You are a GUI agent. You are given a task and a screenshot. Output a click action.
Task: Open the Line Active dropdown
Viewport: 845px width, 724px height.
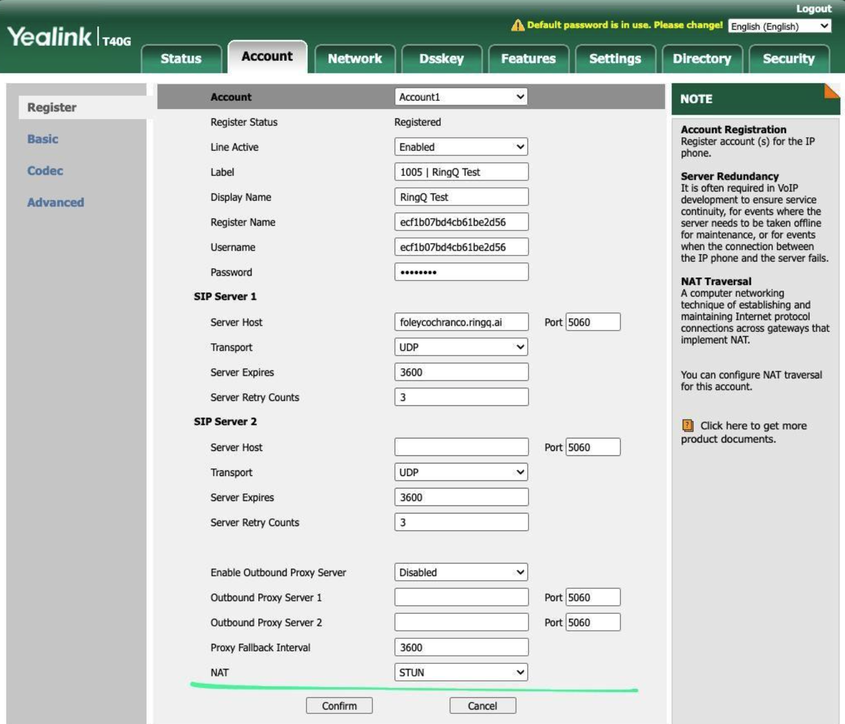[461, 147]
